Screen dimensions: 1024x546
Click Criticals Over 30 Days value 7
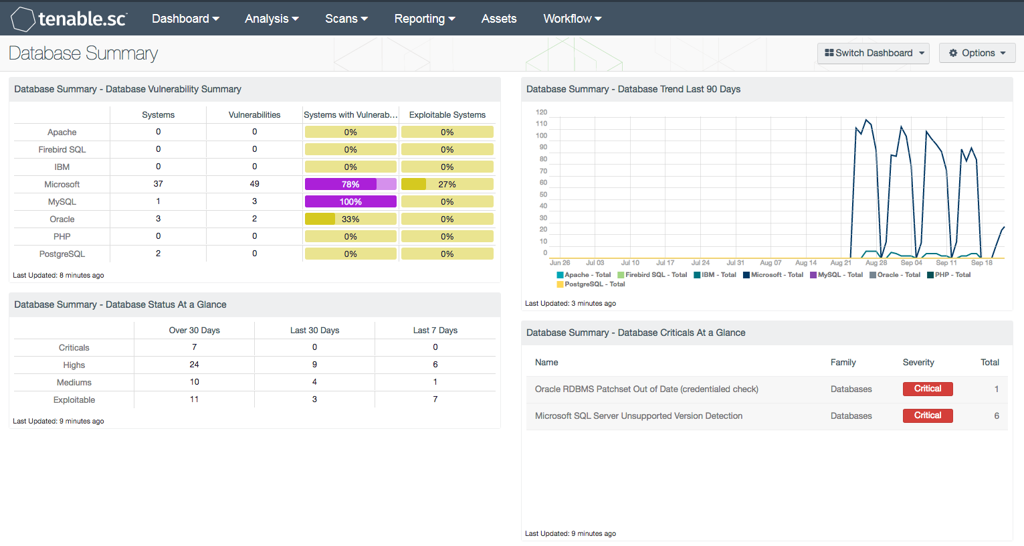tap(195, 347)
